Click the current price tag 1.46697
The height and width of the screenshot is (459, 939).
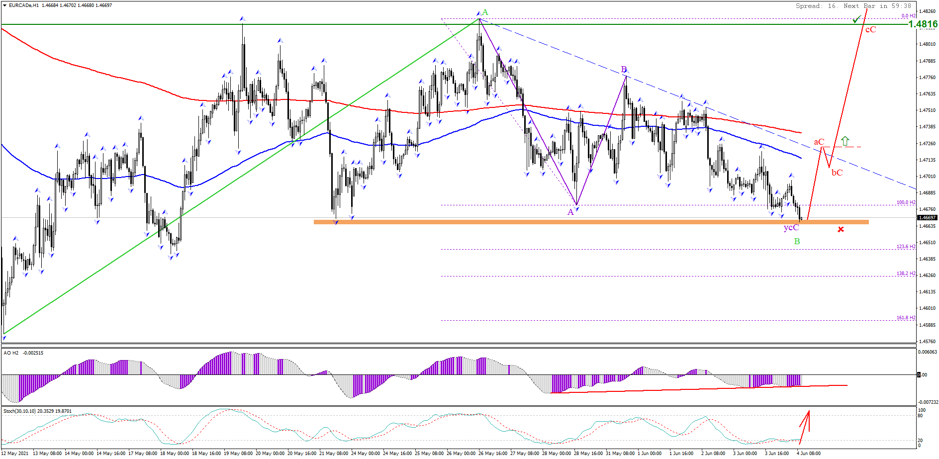click(x=927, y=217)
